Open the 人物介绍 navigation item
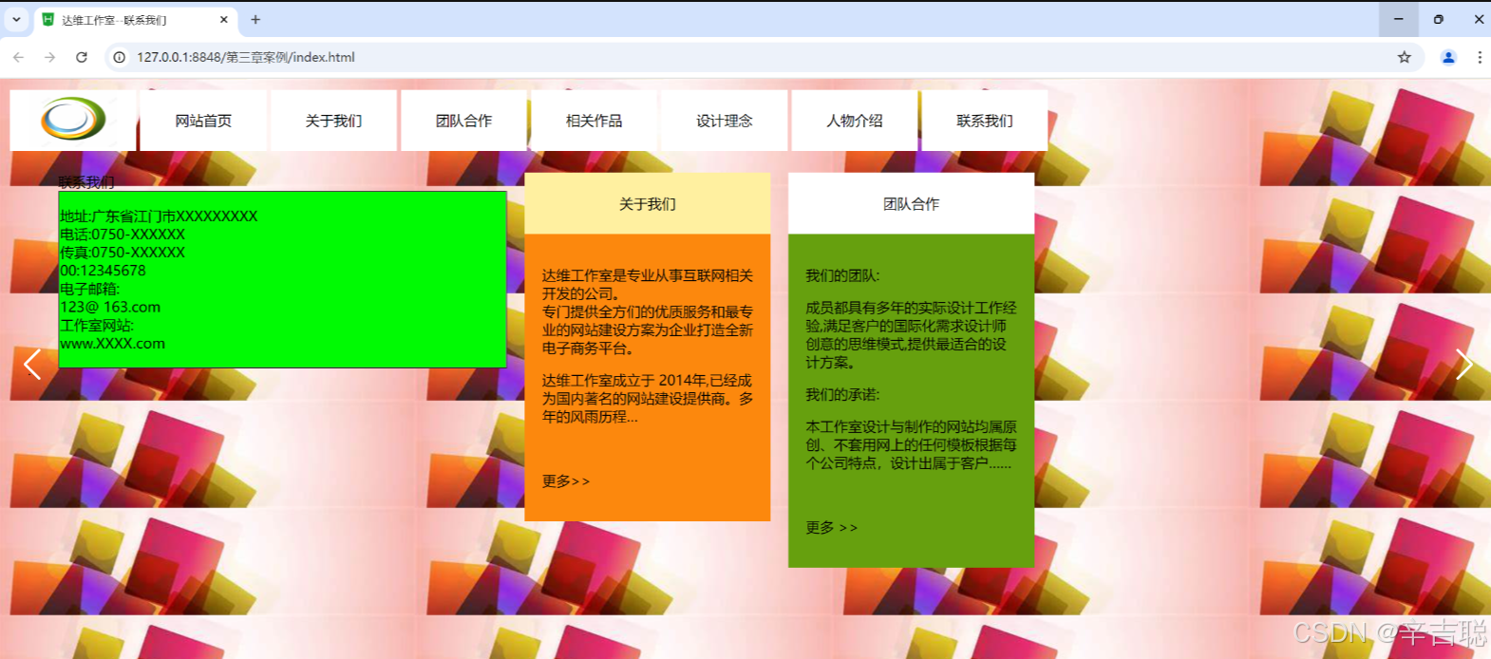This screenshot has width=1491, height=659. (854, 121)
